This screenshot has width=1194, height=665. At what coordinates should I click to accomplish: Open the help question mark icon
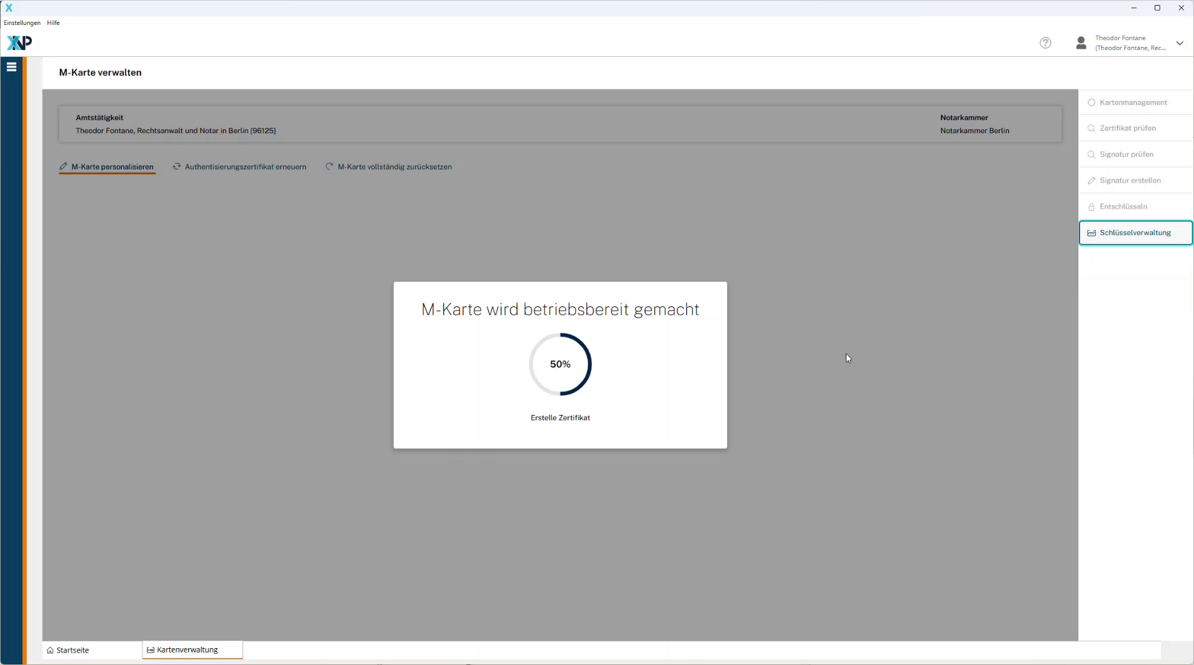coord(1045,42)
